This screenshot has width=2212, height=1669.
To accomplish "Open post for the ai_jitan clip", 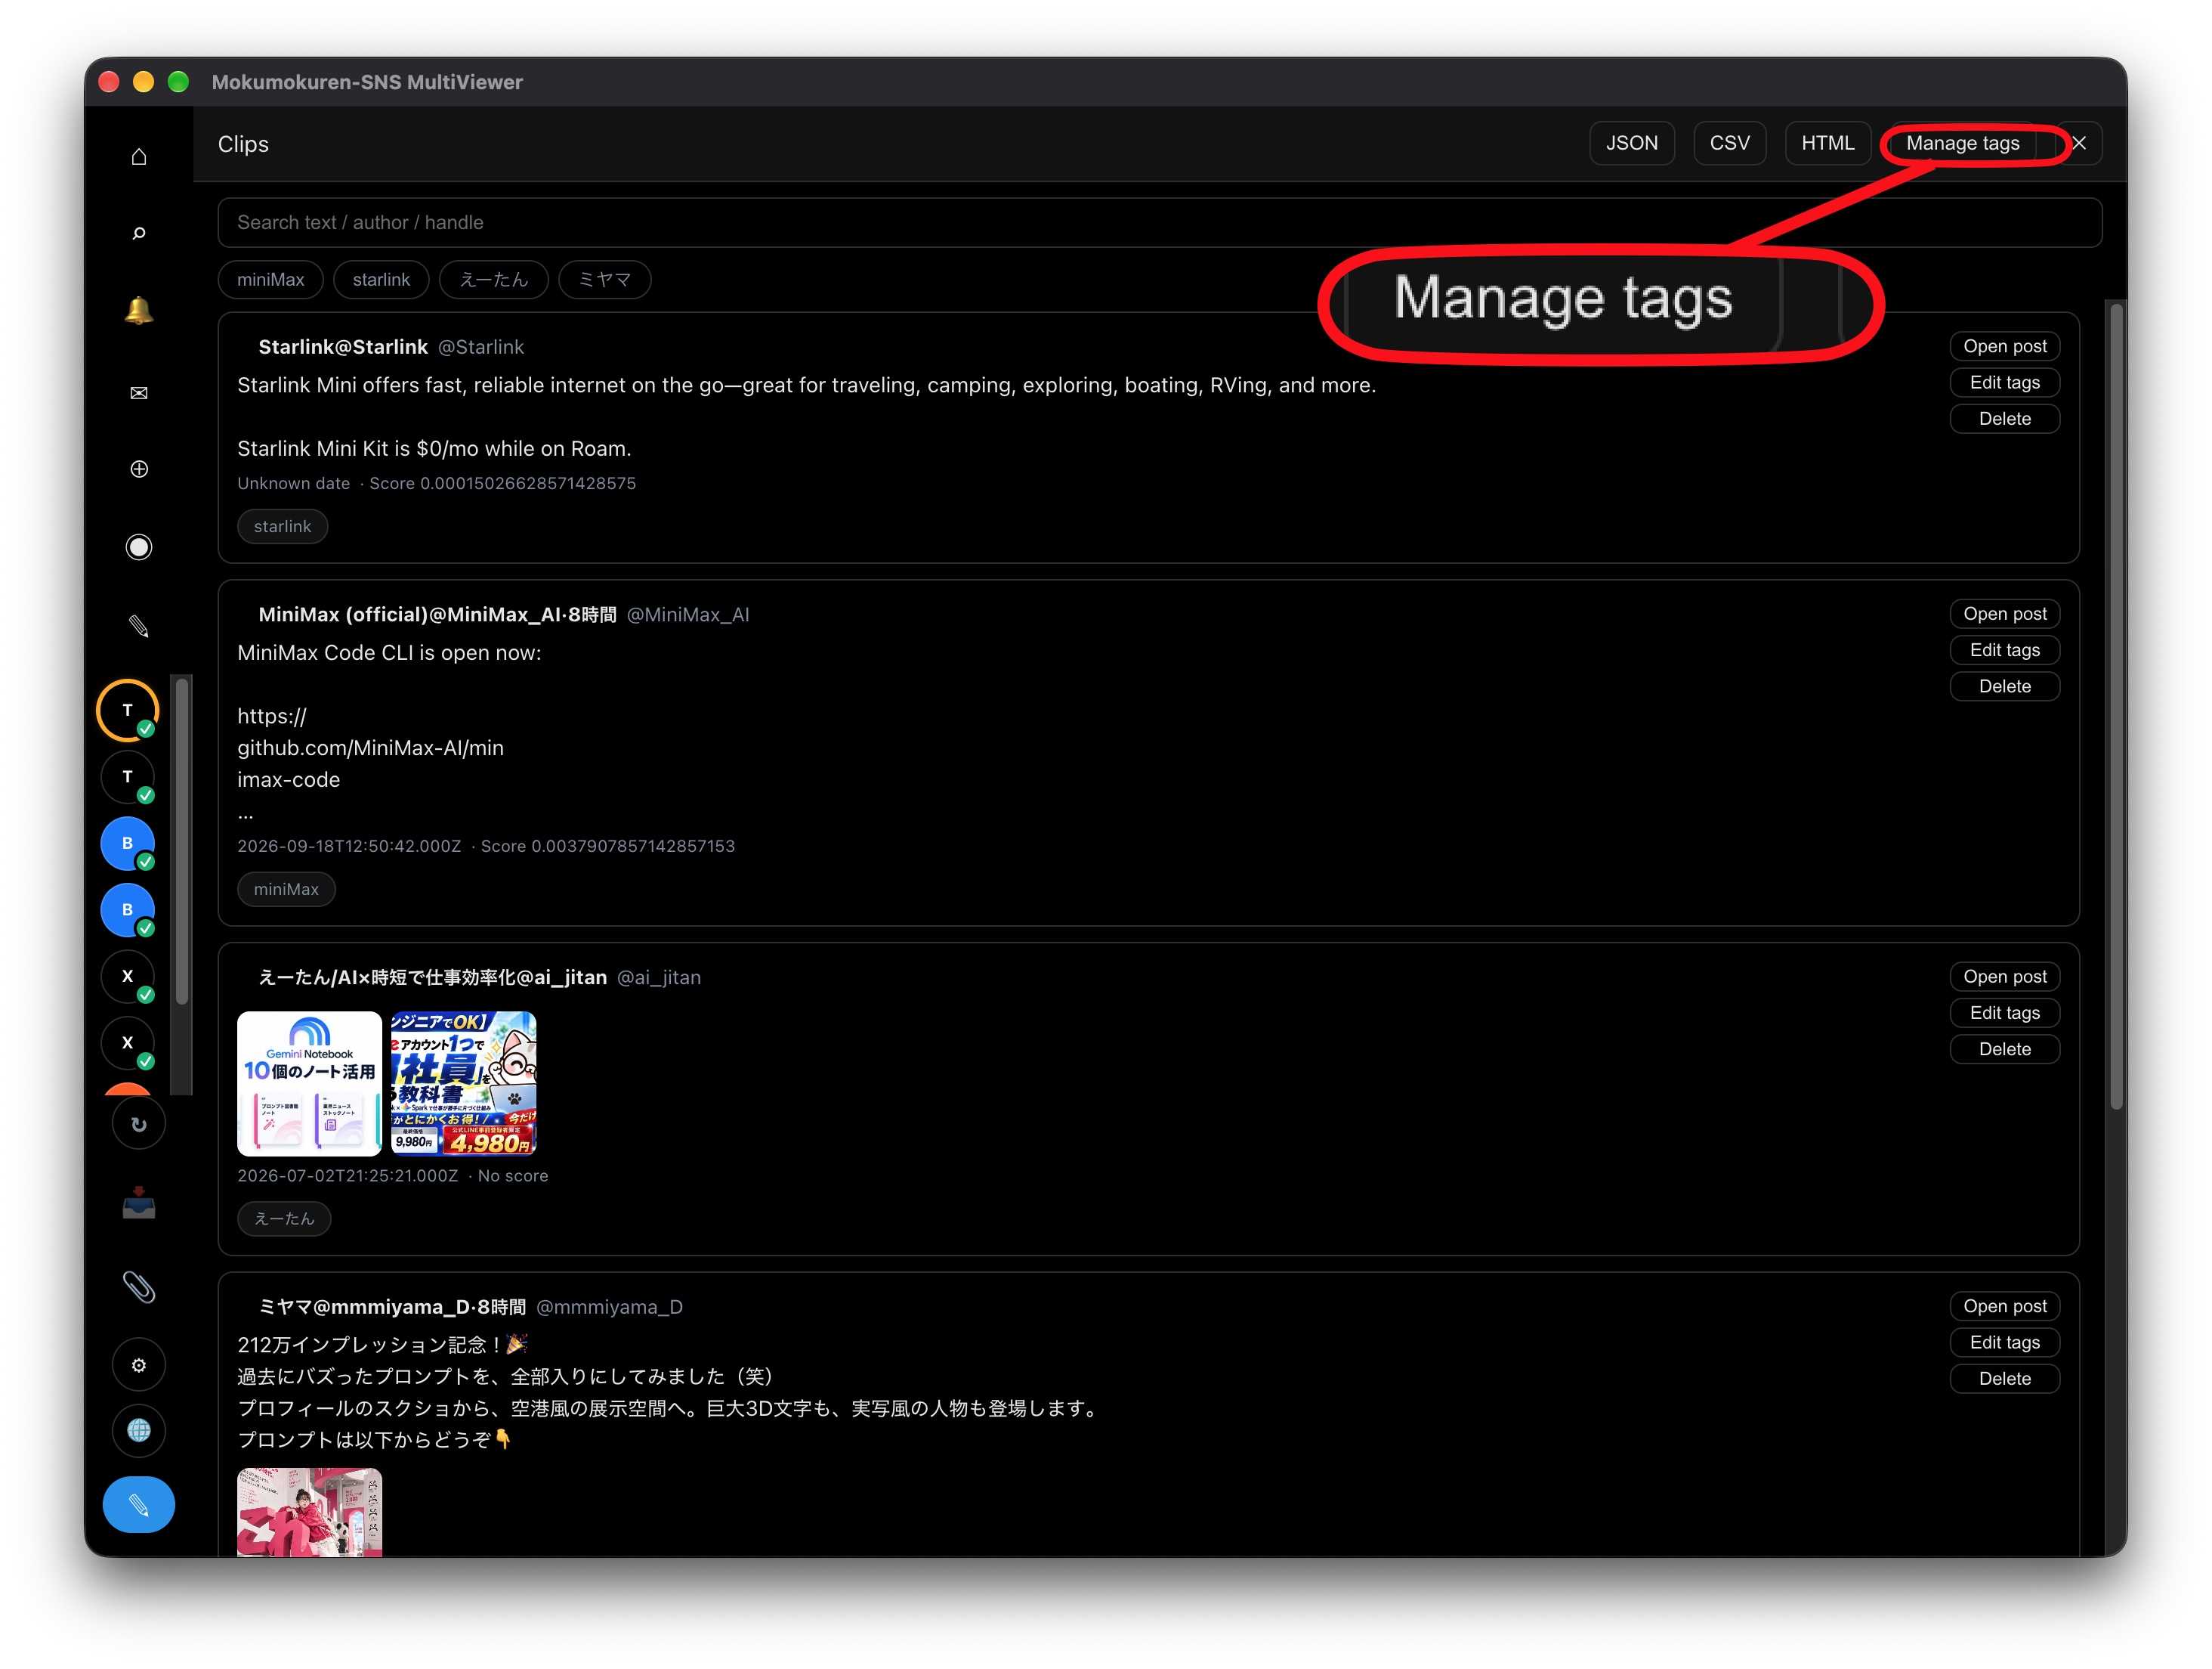I will 2005,977.
